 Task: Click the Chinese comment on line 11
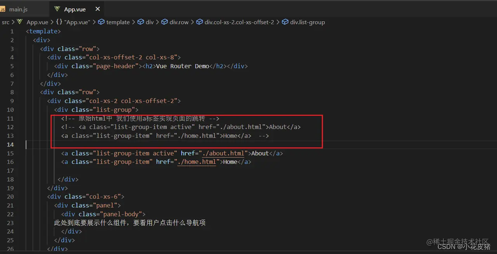point(140,118)
